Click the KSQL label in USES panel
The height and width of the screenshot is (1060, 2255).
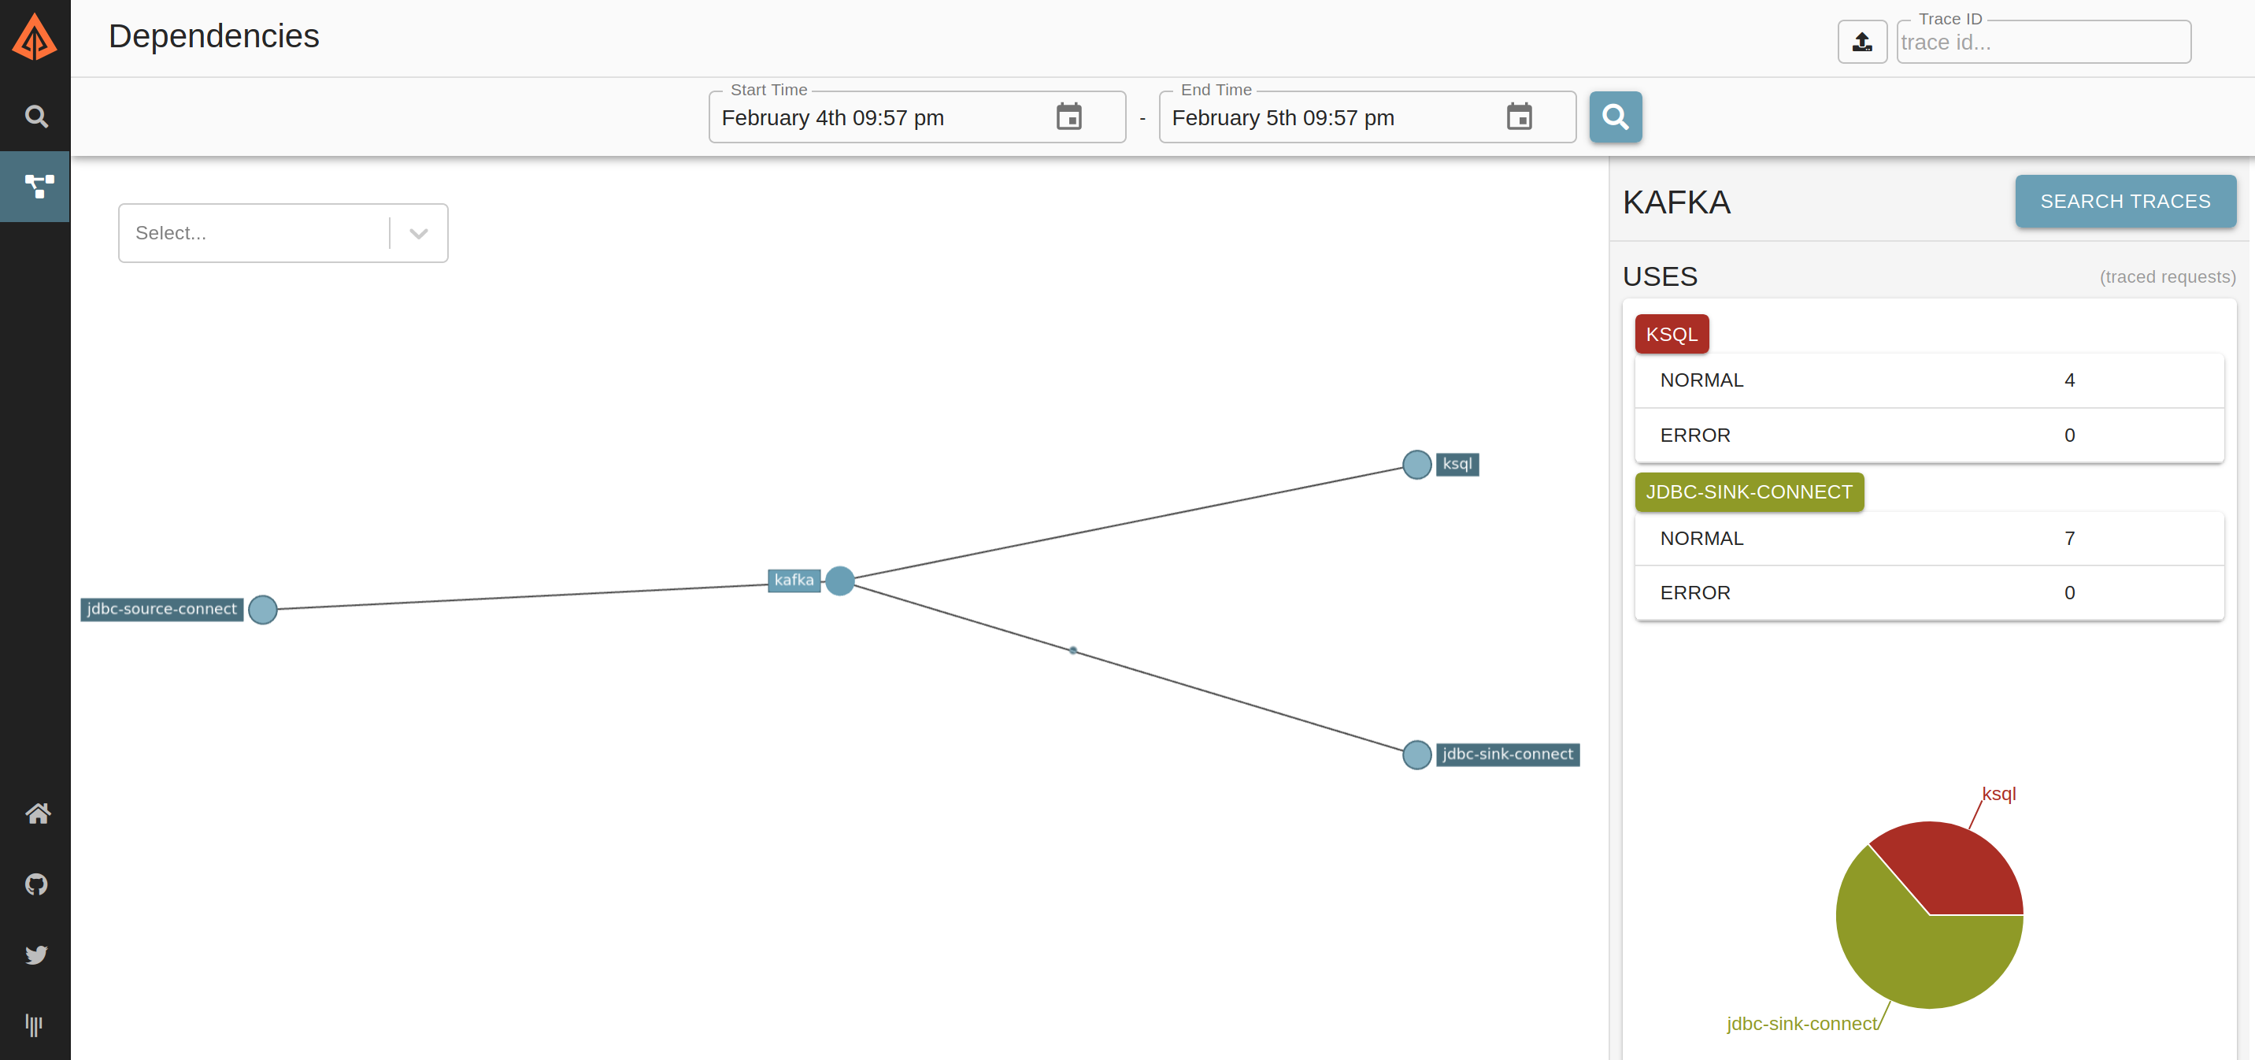[1671, 334]
